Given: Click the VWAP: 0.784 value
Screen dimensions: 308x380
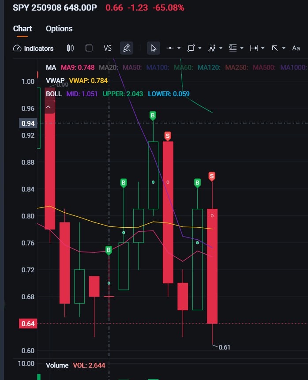Looking at the screenshot, I should tap(88, 80).
